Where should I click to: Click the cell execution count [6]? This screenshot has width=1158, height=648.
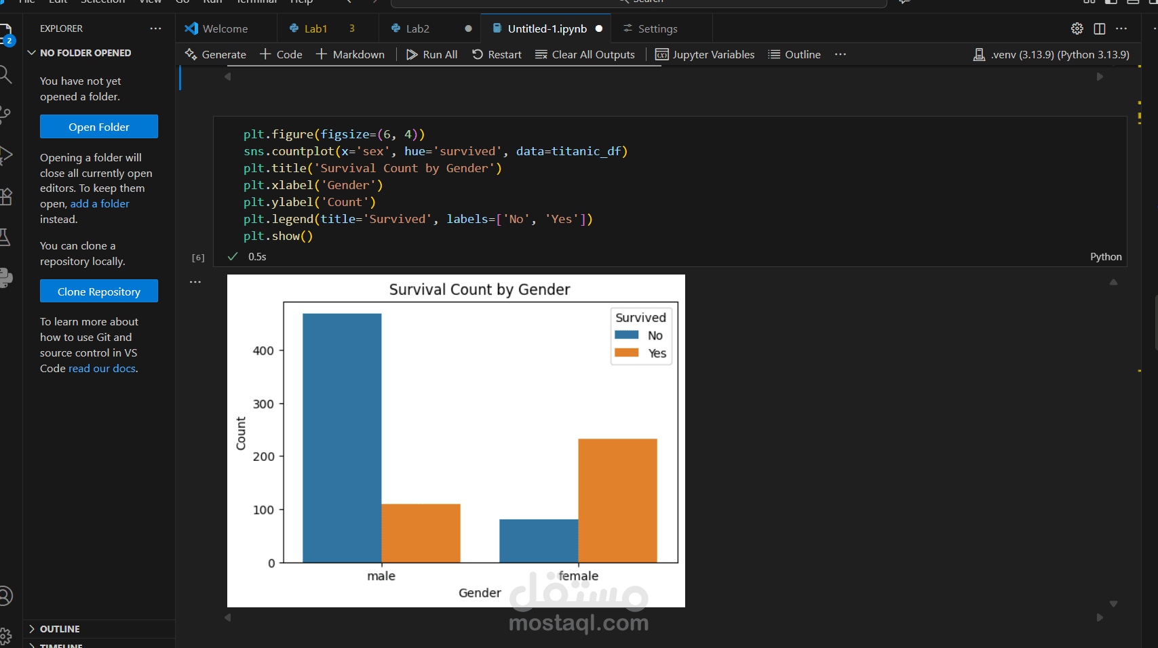pos(198,258)
